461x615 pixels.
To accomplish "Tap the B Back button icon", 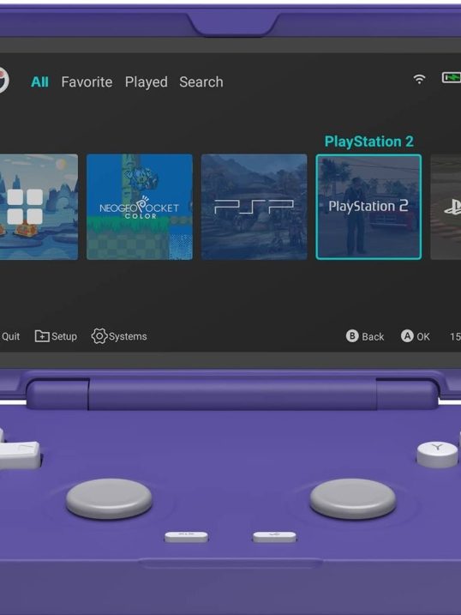I will pyautogui.click(x=352, y=336).
